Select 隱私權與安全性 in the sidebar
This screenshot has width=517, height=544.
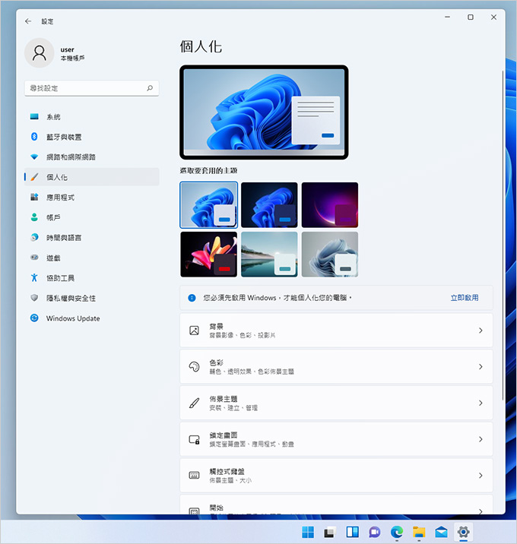(x=92, y=298)
